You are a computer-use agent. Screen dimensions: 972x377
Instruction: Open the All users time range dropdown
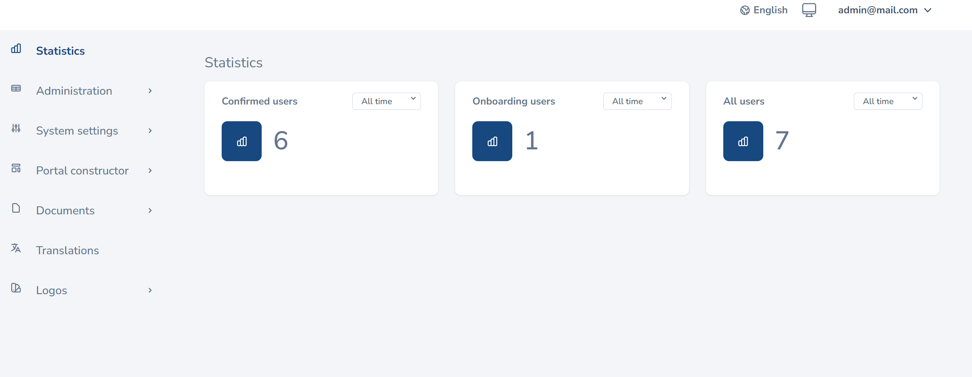(888, 101)
